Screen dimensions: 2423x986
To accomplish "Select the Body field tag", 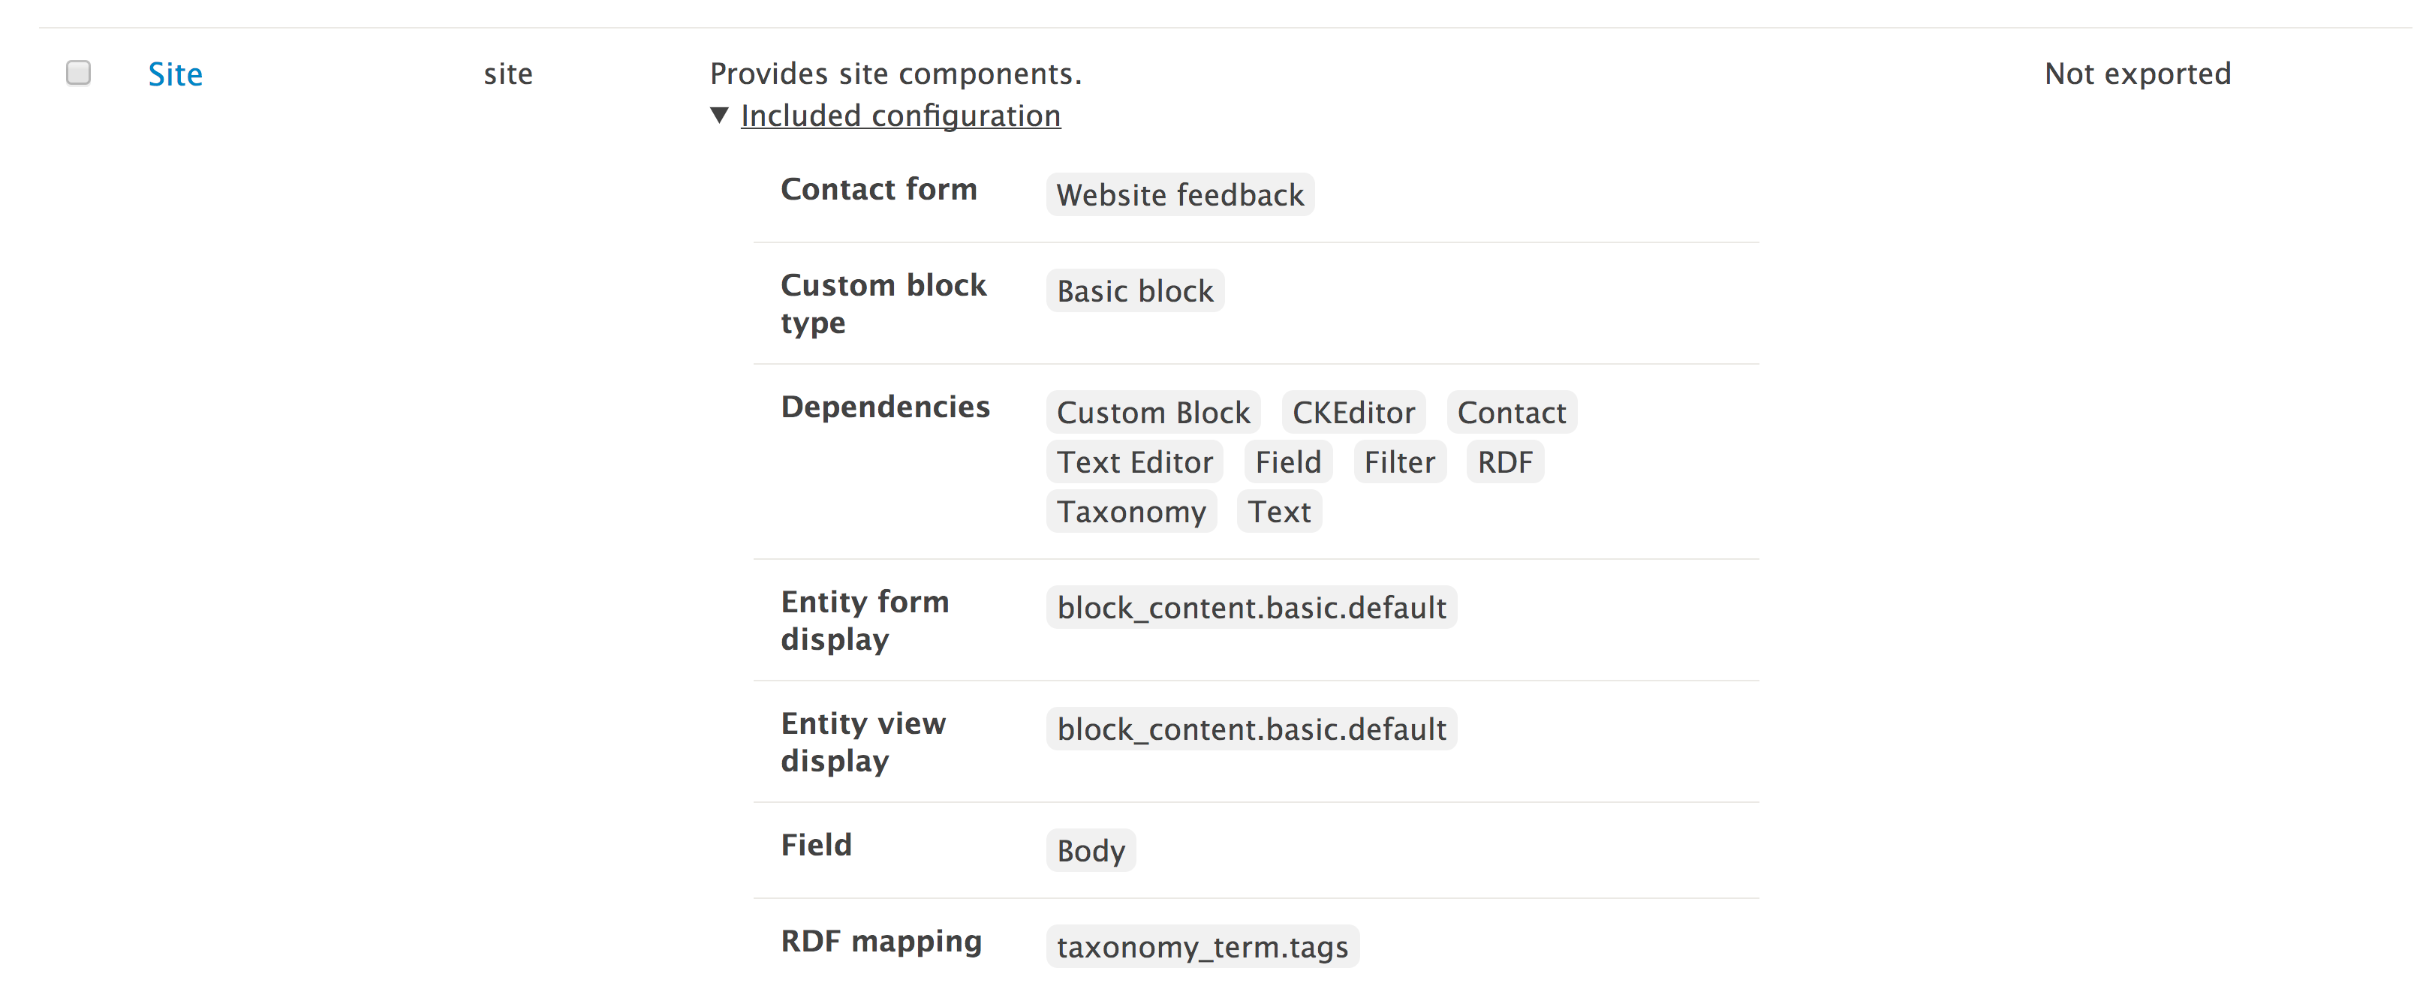I will pyautogui.click(x=1090, y=851).
